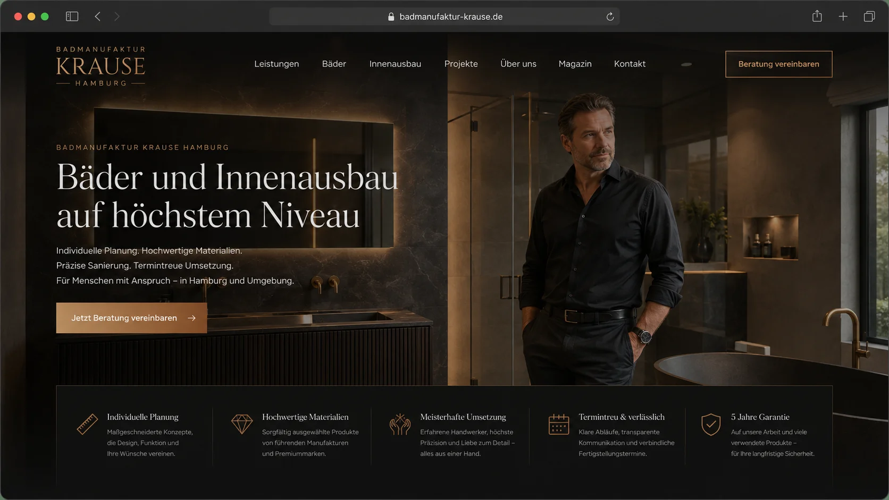Click the Jetzt Beratung vereinbaren button

(131, 318)
